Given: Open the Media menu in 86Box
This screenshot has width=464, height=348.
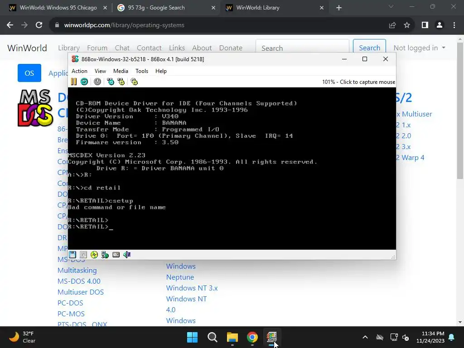Looking at the screenshot, I should [121, 71].
